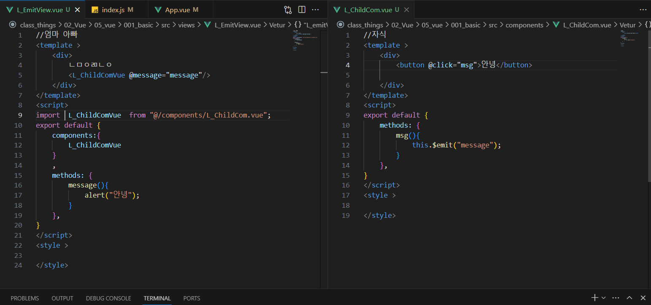Click the Vue logo in left breadcrumb L_EmitView.vue
Screen dimensions: 651x305
(207, 25)
